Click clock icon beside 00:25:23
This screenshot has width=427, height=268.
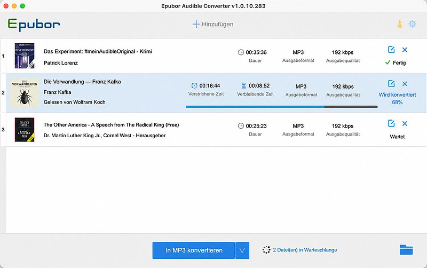pos(241,126)
